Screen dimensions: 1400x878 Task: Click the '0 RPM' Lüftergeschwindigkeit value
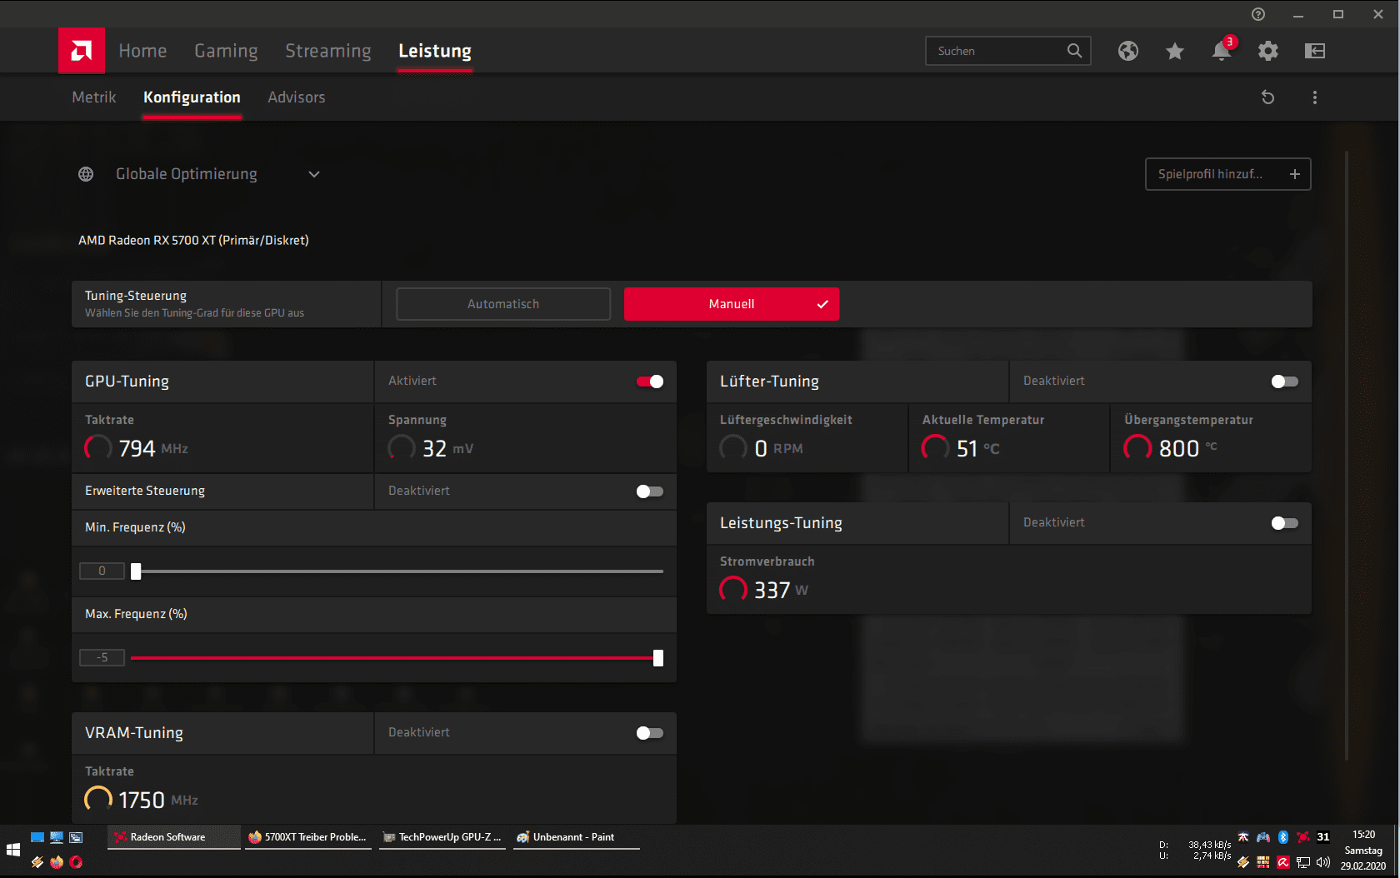778,448
